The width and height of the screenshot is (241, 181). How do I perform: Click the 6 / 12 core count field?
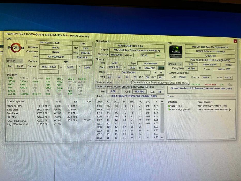[20, 66]
